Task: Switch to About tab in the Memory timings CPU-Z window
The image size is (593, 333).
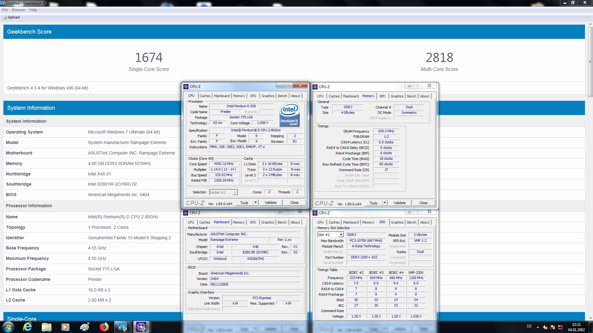Action: 425,96
